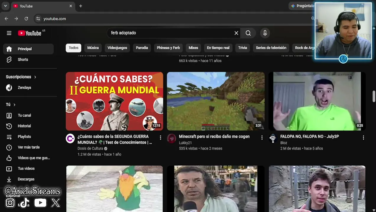Image resolution: width=376 pixels, height=212 pixels.
Task: Visit the Dosis de Cultura channel name
Action: point(90,148)
